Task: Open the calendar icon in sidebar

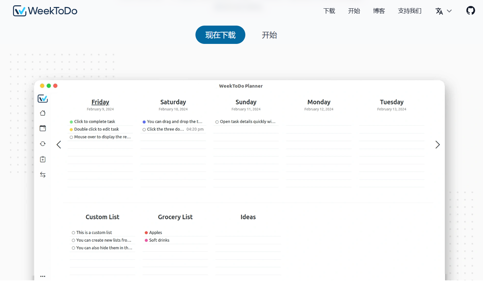Action: pos(43,128)
